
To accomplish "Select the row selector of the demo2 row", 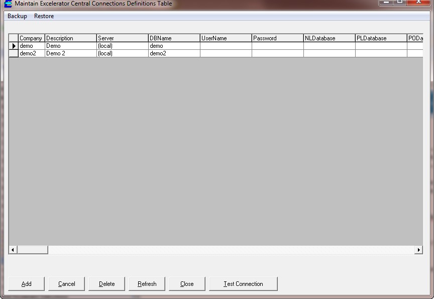I will tap(14, 53).
